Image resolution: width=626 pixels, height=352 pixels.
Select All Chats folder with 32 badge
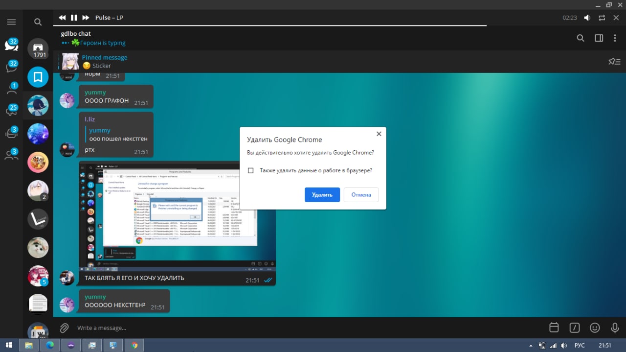pos(11,45)
